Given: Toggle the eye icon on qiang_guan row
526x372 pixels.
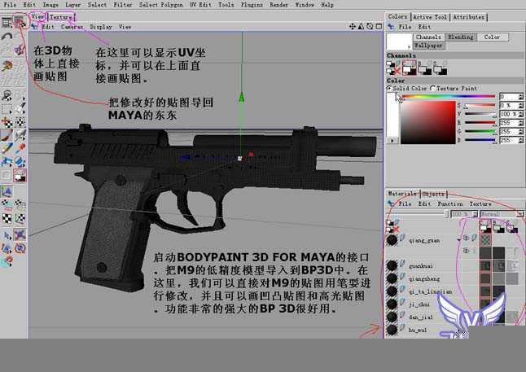Looking at the screenshot, I should click(x=466, y=238).
